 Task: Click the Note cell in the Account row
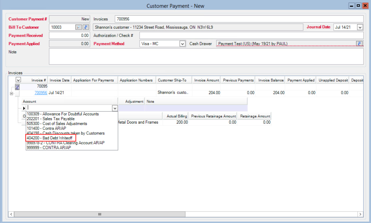point(196,108)
